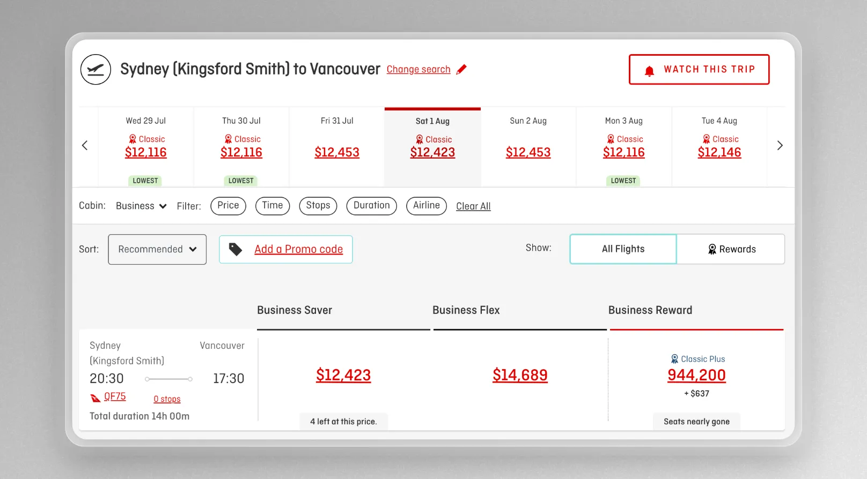Click the Qantas kangaroo logo beside QF75

point(95,398)
